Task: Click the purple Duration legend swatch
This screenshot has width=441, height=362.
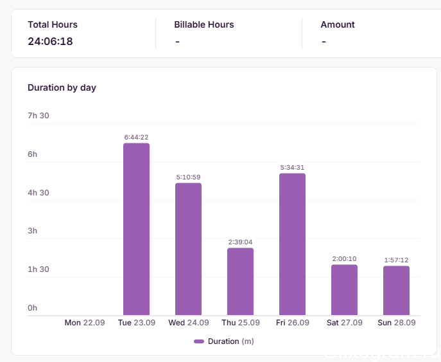Action: coord(199,341)
